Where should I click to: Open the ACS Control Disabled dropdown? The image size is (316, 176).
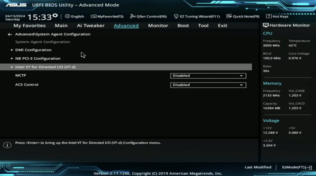(x=208, y=85)
